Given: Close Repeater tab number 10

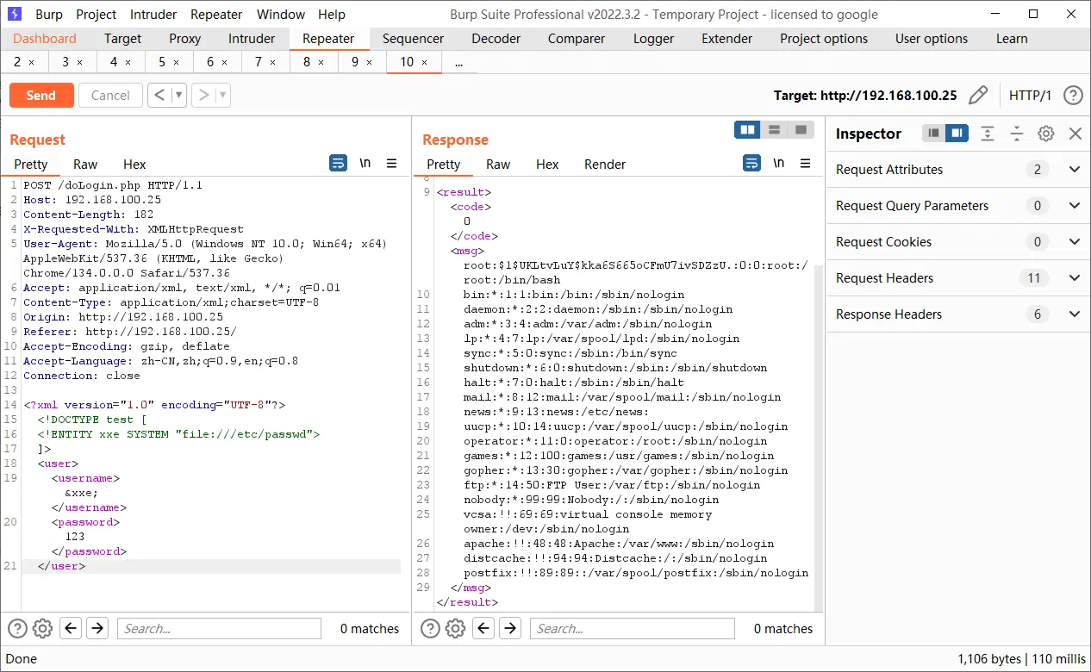Looking at the screenshot, I should [424, 62].
